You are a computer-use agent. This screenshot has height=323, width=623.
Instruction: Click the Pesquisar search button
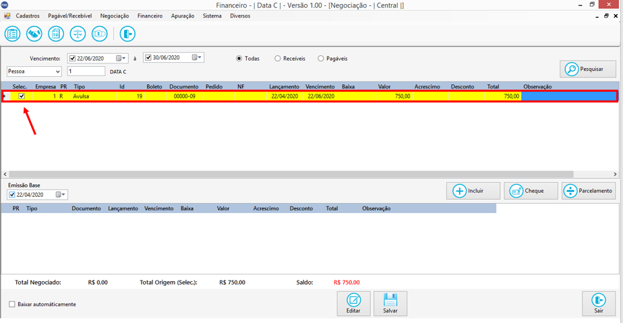(587, 69)
